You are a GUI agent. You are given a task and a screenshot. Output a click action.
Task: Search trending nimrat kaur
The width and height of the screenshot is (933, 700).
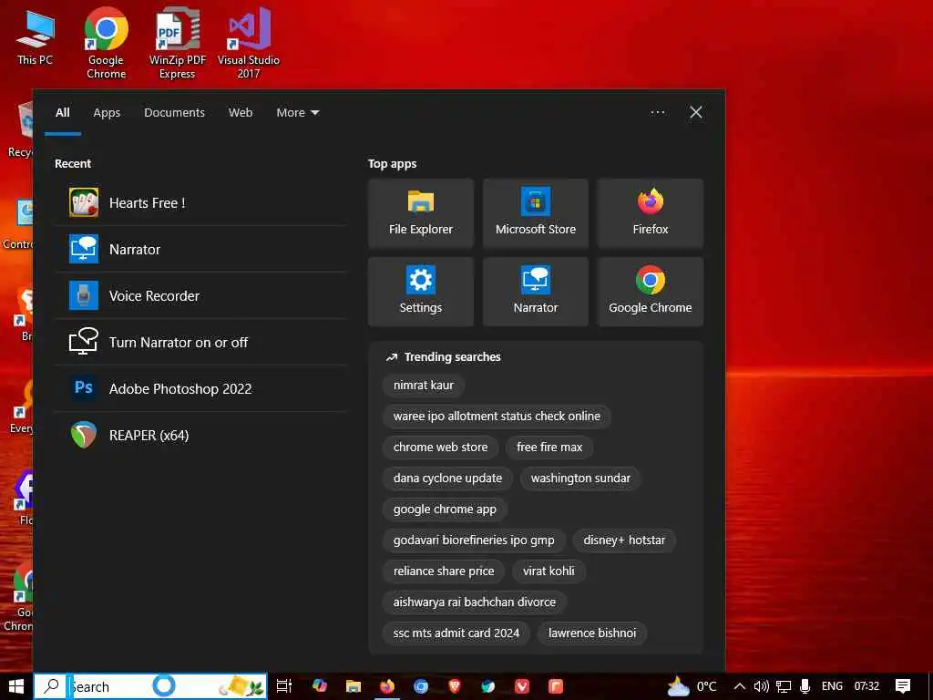tap(423, 386)
